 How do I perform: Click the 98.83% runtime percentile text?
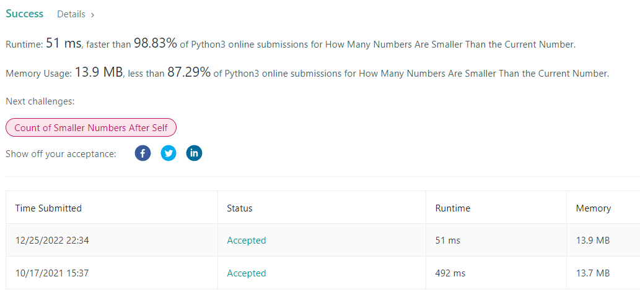click(156, 43)
